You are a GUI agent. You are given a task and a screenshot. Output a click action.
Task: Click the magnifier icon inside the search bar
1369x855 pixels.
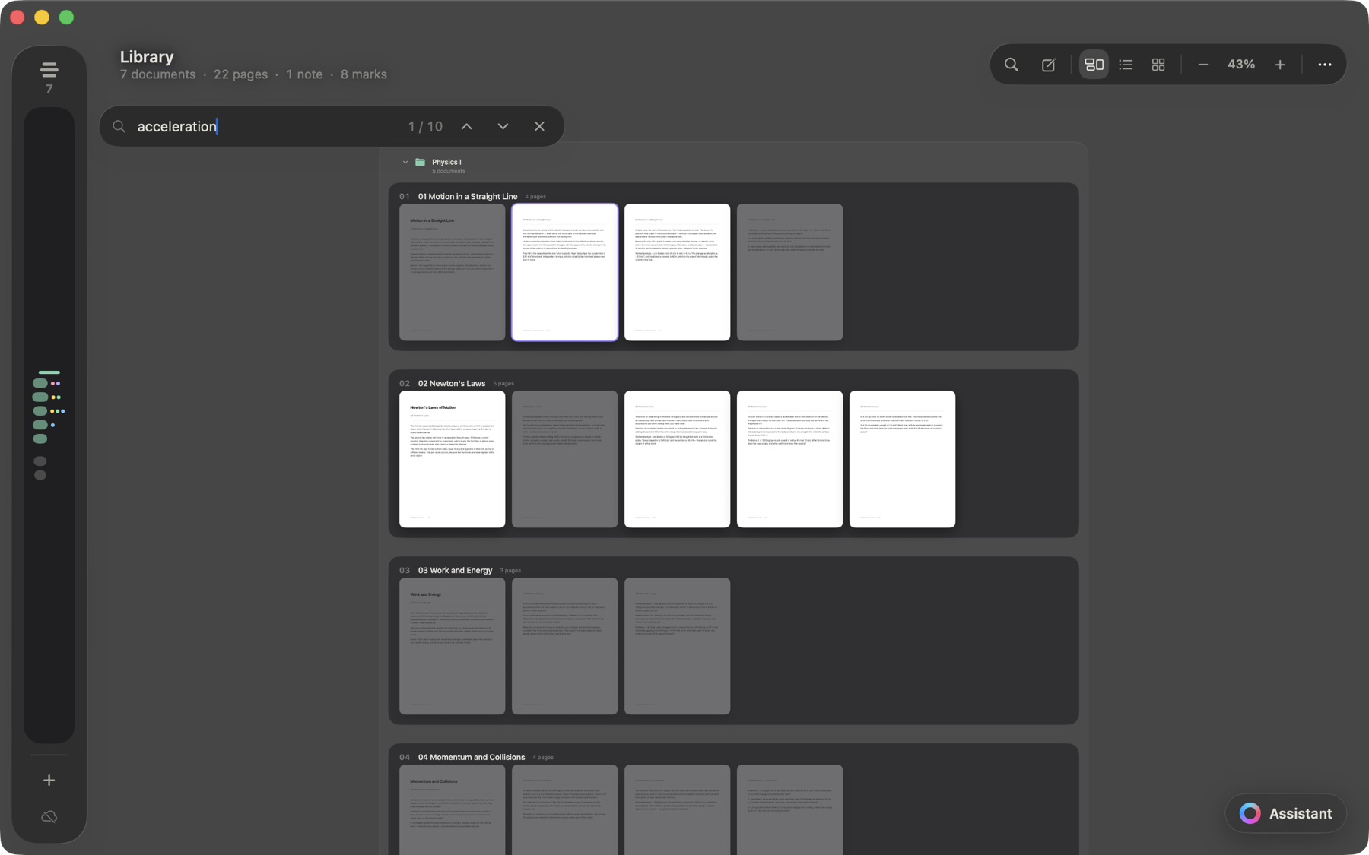pyautogui.click(x=119, y=126)
